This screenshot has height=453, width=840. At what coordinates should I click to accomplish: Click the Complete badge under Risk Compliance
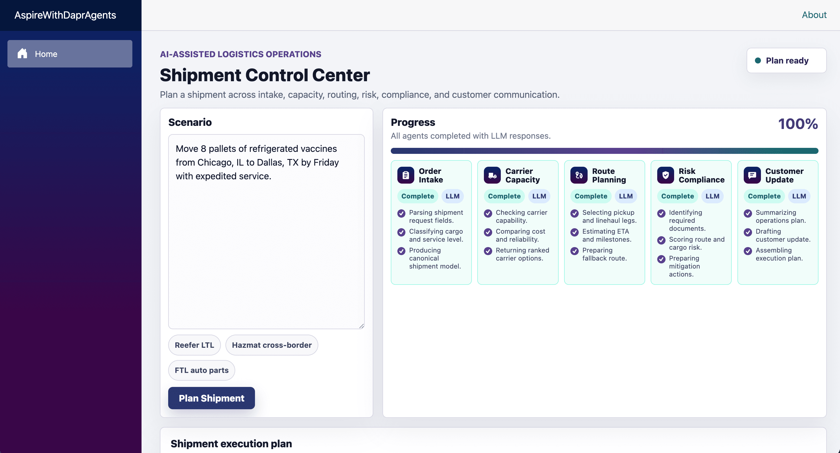point(677,196)
